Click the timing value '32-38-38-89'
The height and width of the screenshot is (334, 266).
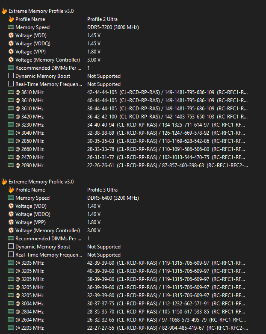[x=101, y=133]
